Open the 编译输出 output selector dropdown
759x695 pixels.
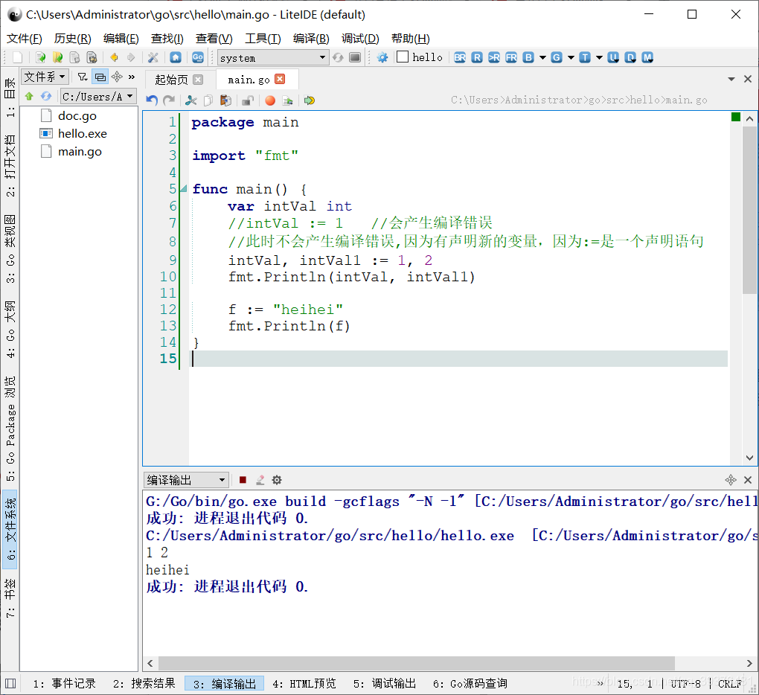point(186,480)
